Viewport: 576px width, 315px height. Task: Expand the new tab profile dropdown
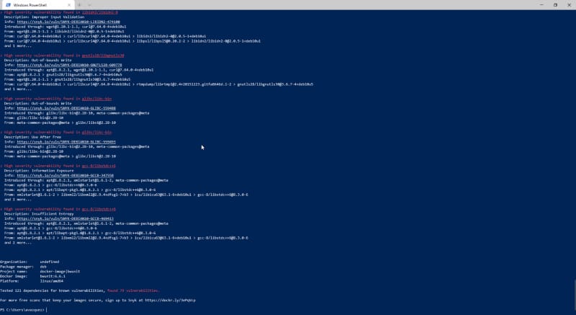(x=89, y=4)
